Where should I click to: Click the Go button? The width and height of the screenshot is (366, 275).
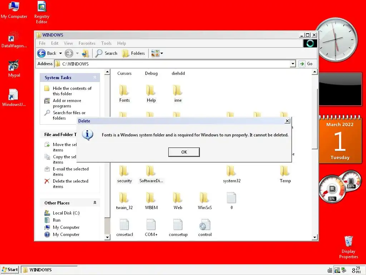pos(306,64)
